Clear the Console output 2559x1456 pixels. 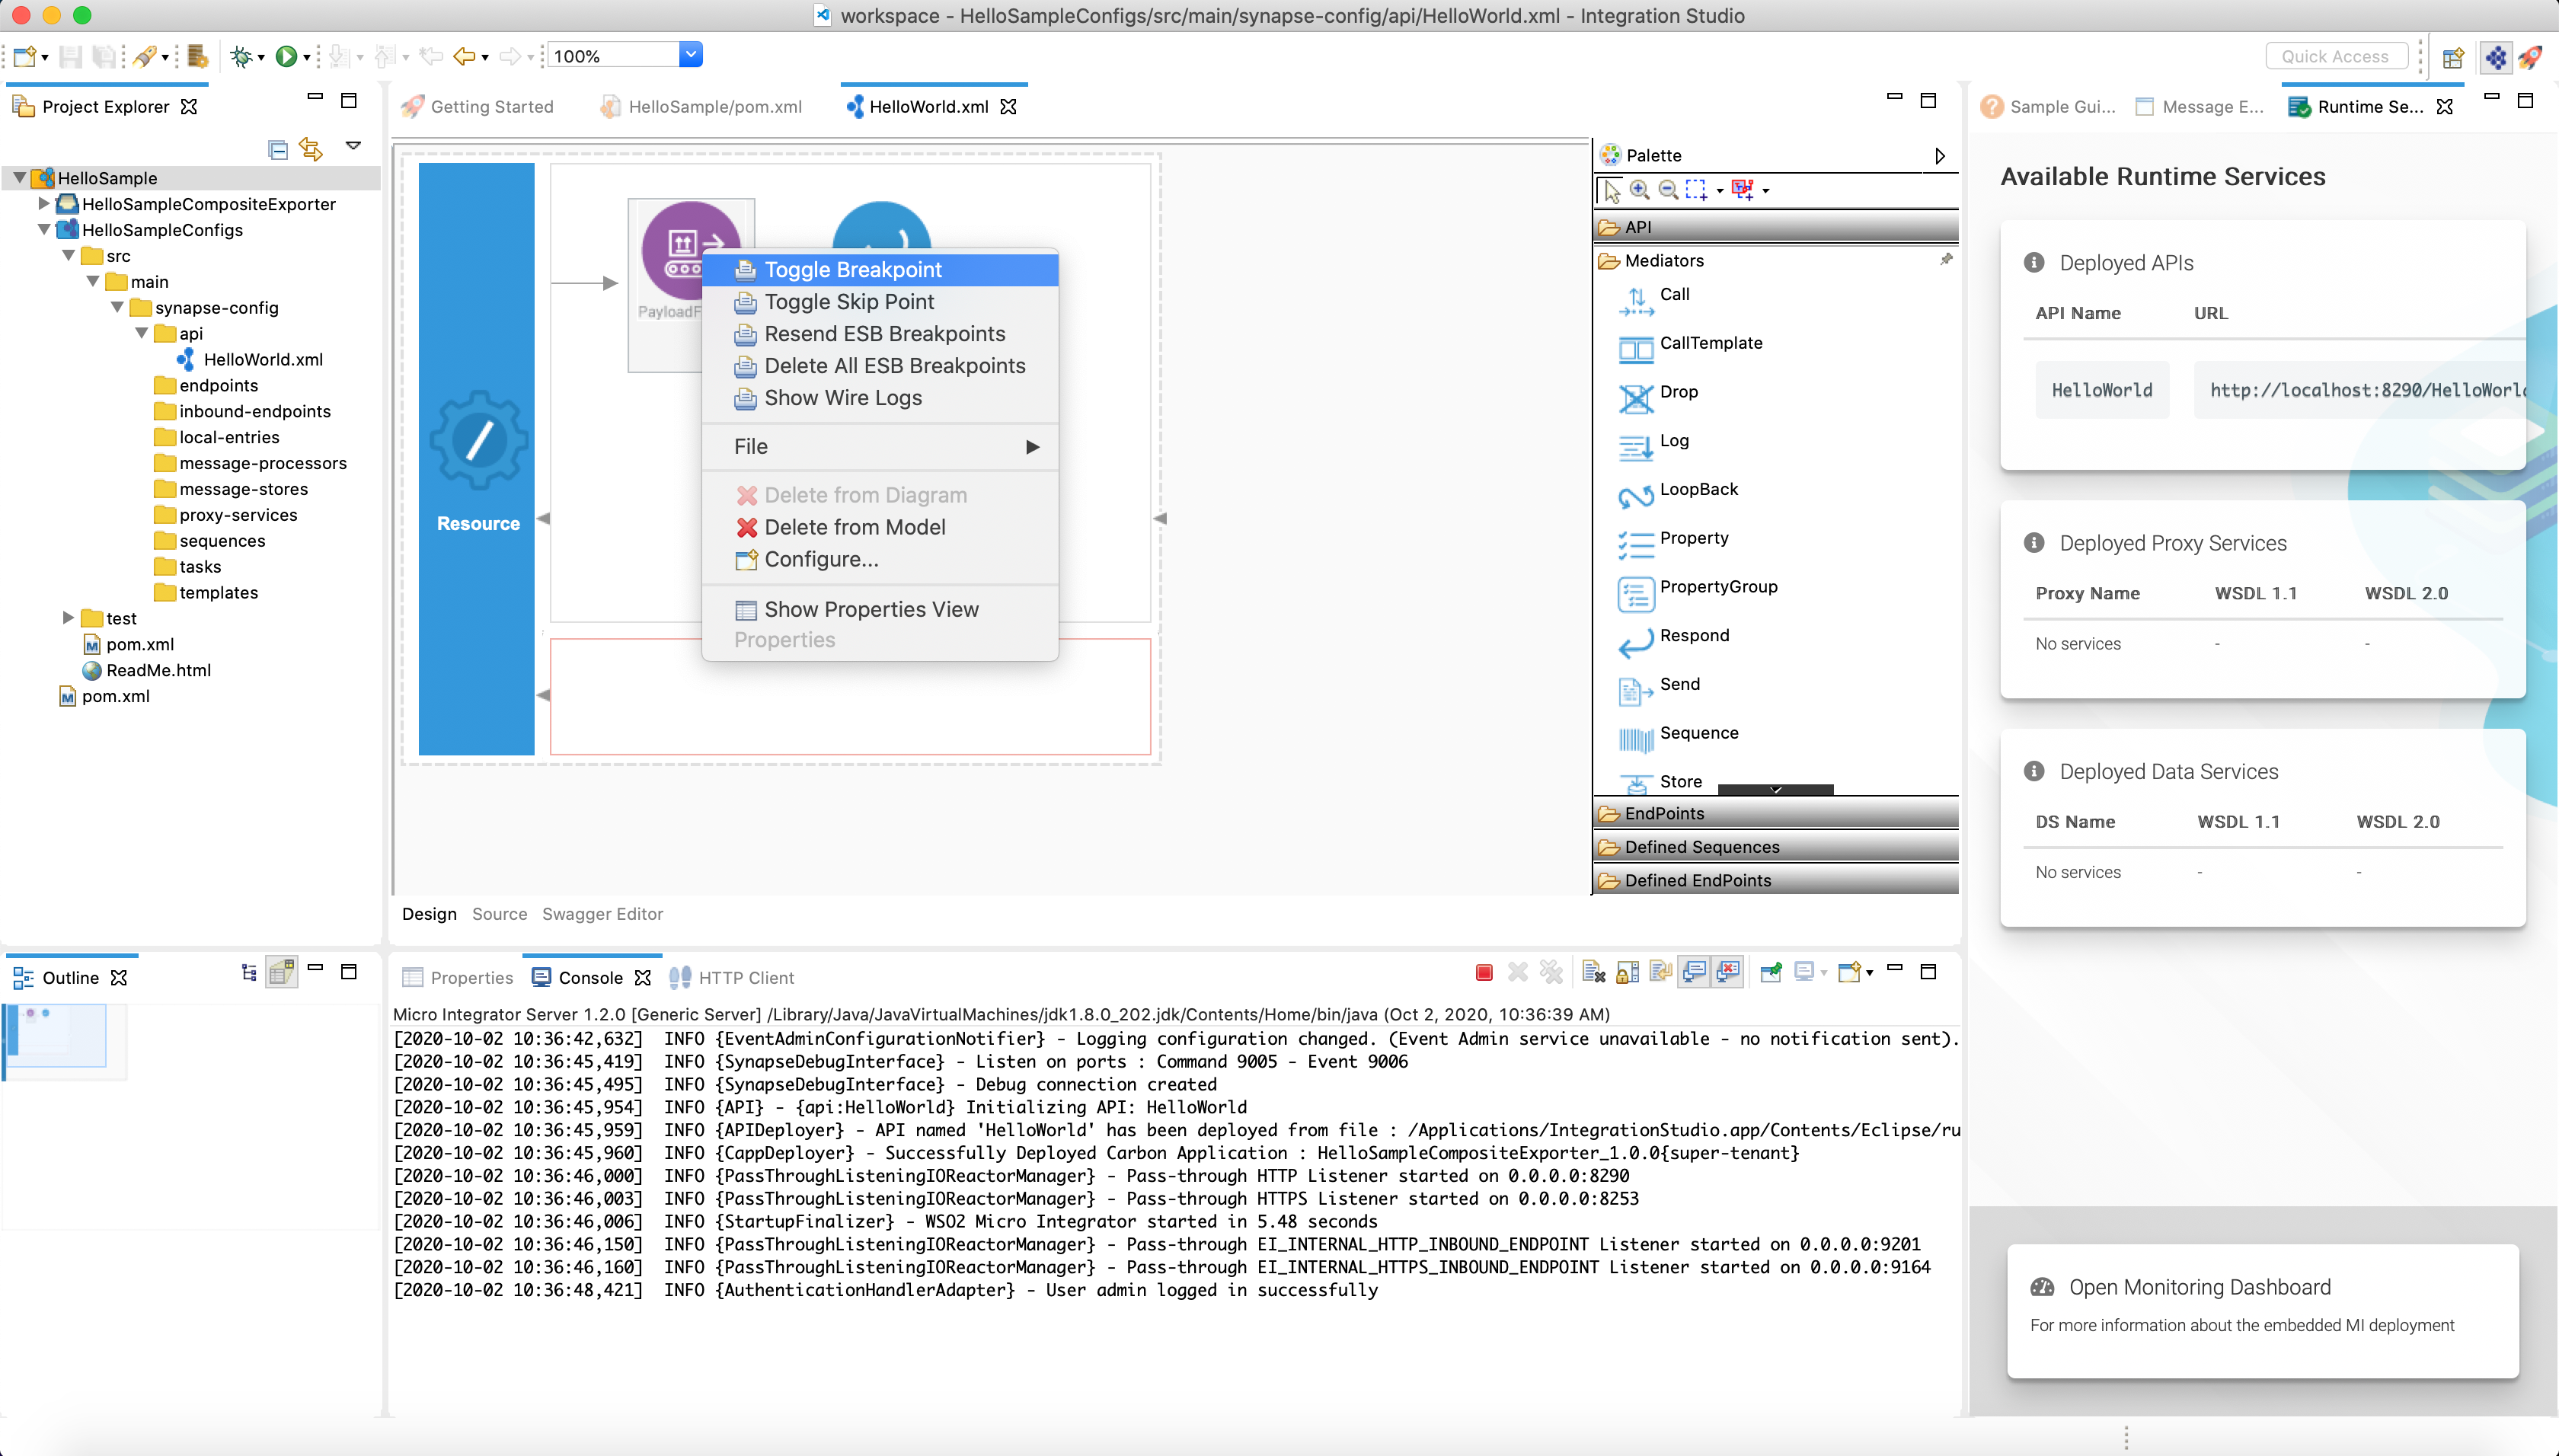(x=1593, y=971)
